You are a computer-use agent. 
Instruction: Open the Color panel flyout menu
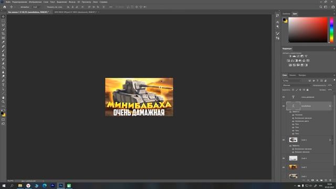pyautogui.click(x=334, y=14)
